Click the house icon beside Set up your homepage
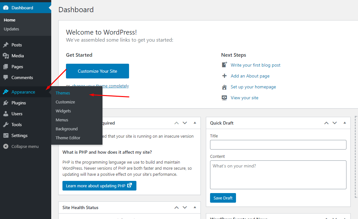The width and height of the screenshot is (358, 219). pyautogui.click(x=224, y=87)
